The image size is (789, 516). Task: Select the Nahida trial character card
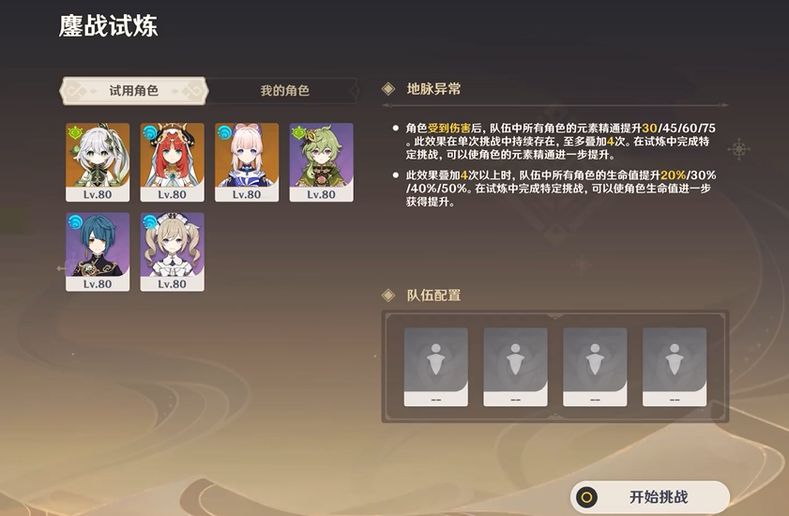(98, 162)
